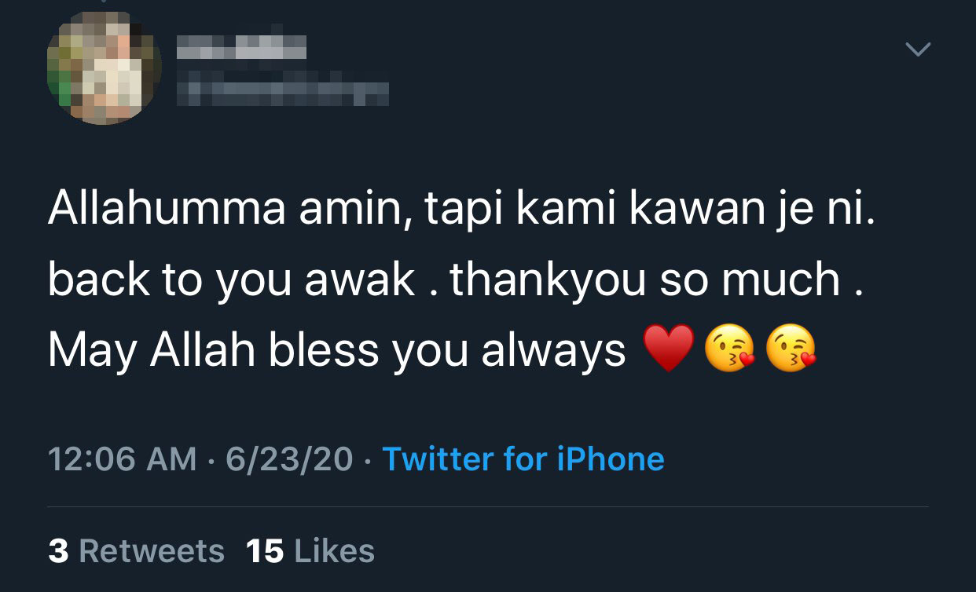Screen dimensions: 976x592
Task: Click the 'thankyou so much' phrase
Action: point(645,280)
